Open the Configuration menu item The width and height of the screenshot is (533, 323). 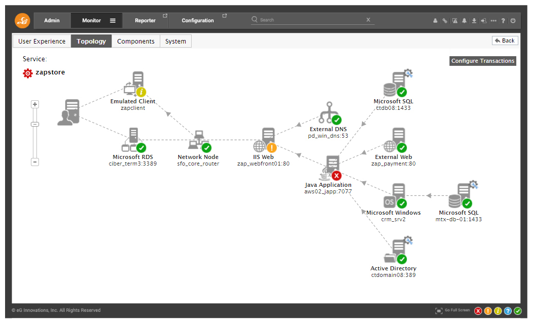pos(198,21)
